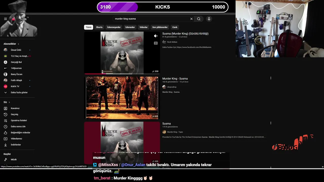
Task: Unmute the preview video speaker icon
Action: tap(156, 36)
